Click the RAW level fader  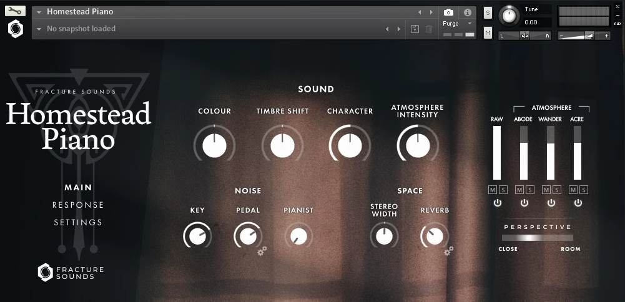point(497,153)
